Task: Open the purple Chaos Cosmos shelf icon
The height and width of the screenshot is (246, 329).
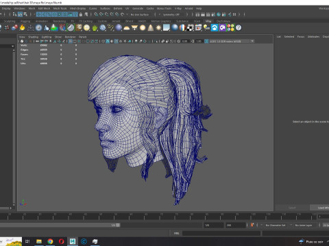Action: click(222, 28)
